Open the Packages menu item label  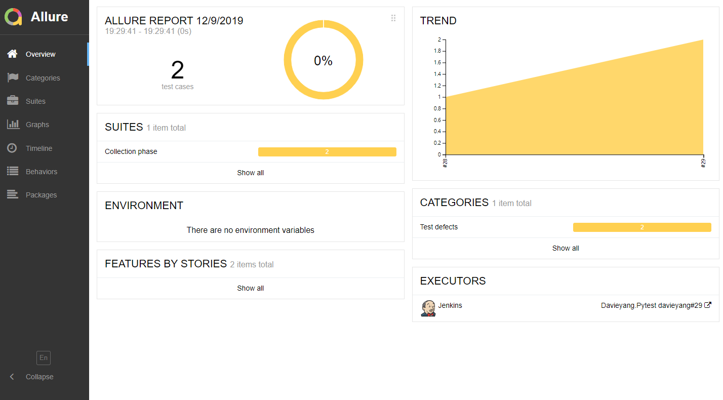click(x=42, y=195)
